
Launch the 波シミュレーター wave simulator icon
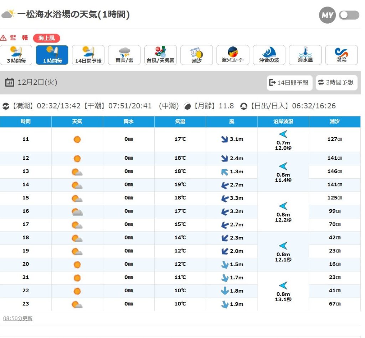[x=233, y=55]
